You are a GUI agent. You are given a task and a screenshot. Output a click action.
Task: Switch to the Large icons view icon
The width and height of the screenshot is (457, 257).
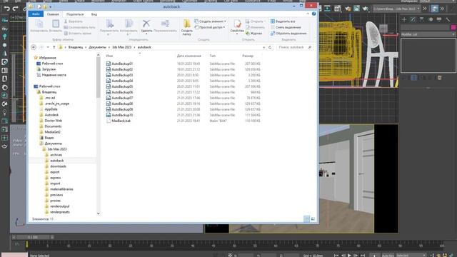313,219
